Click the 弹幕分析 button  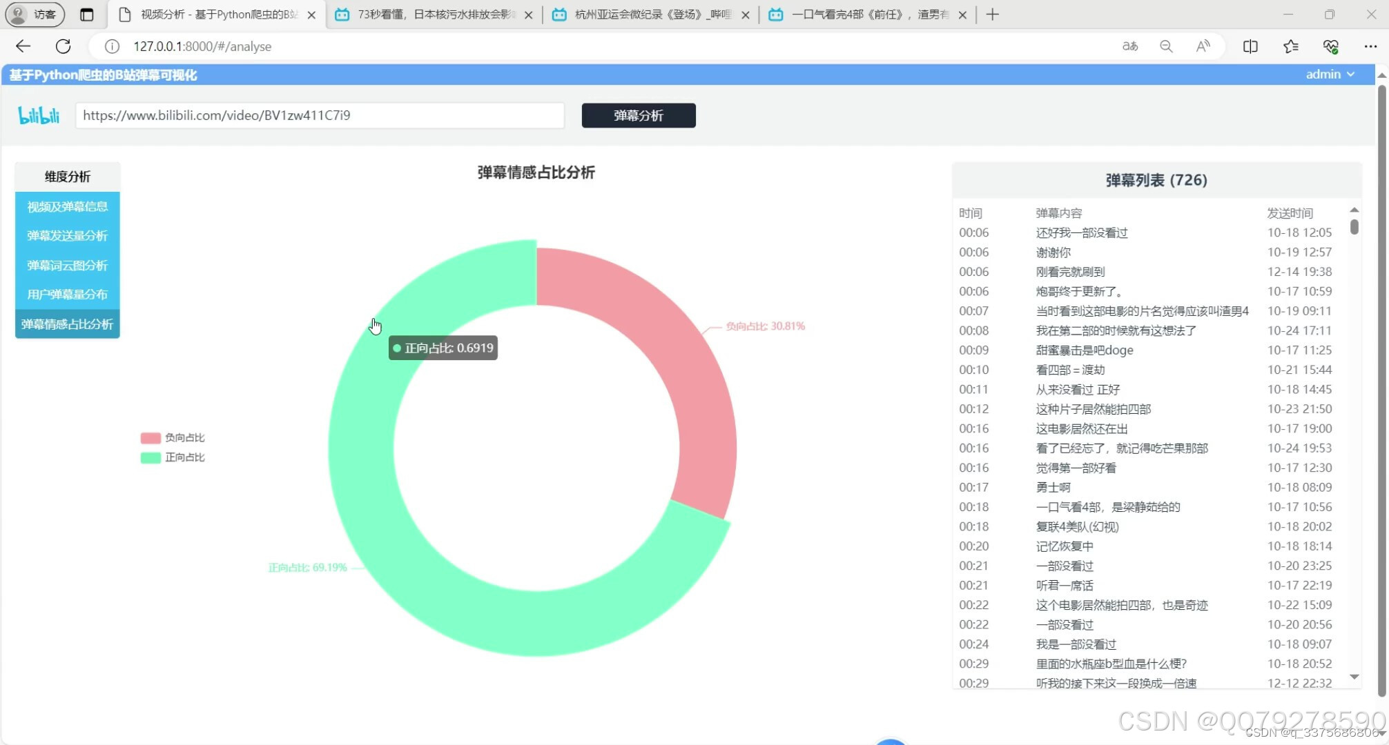click(638, 115)
